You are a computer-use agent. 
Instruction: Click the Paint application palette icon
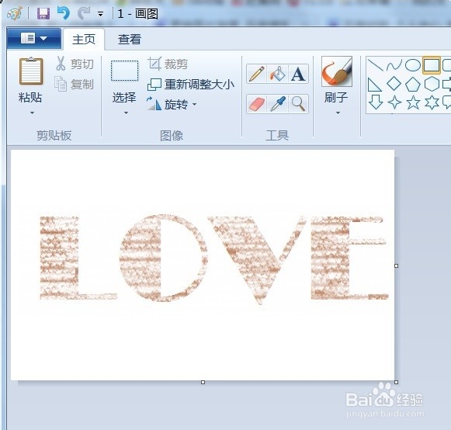pyautogui.click(x=15, y=13)
